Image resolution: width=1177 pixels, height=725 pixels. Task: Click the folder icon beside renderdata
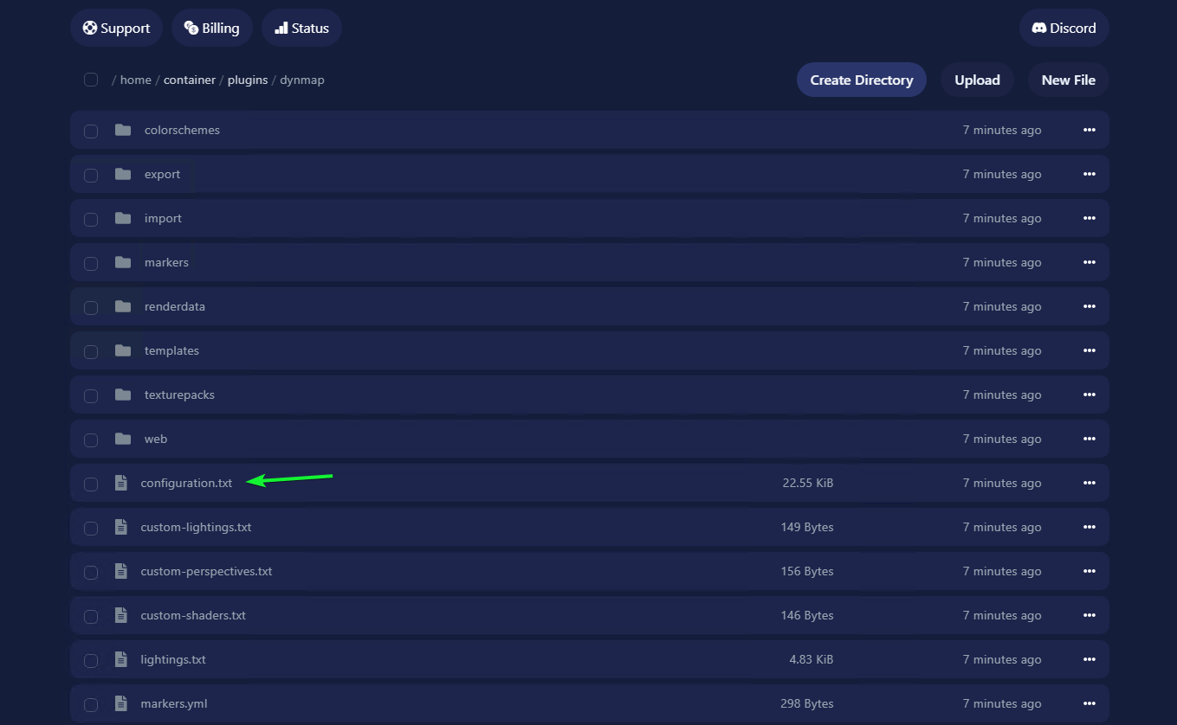pos(123,306)
